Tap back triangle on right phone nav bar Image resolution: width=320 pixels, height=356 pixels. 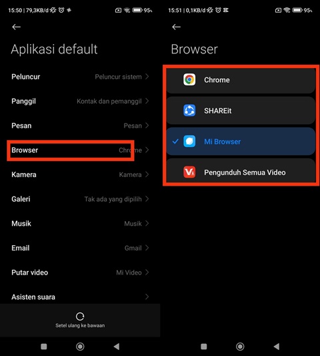277,347
